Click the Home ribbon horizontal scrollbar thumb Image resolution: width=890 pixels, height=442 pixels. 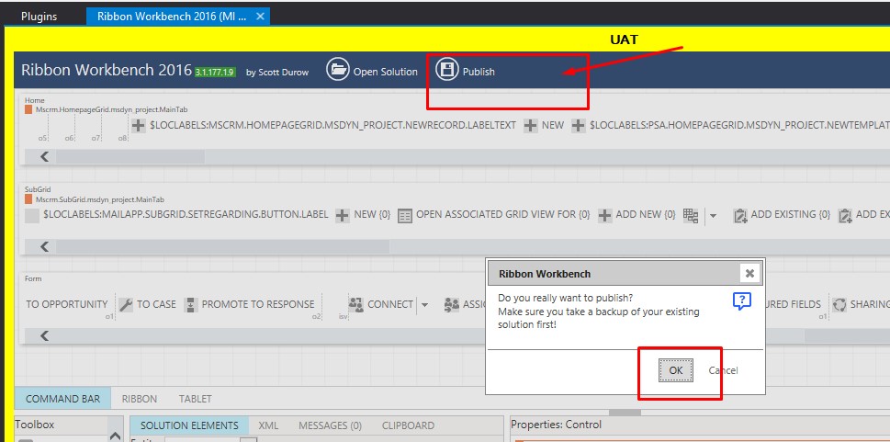click(130, 157)
